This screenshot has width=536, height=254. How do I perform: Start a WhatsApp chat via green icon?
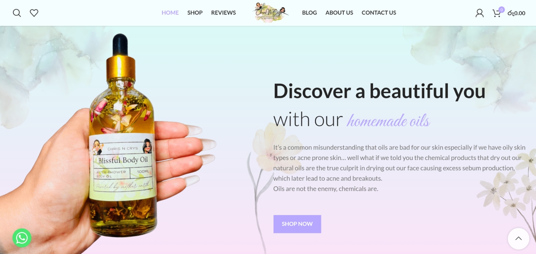[x=22, y=238]
